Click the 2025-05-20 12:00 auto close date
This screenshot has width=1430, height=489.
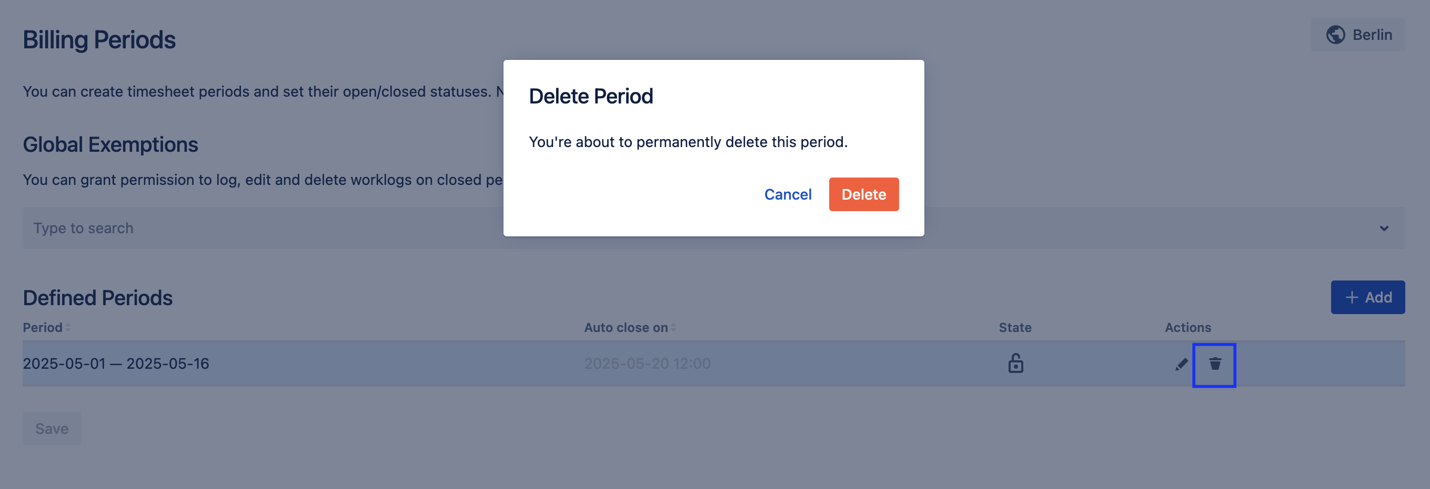coord(647,363)
